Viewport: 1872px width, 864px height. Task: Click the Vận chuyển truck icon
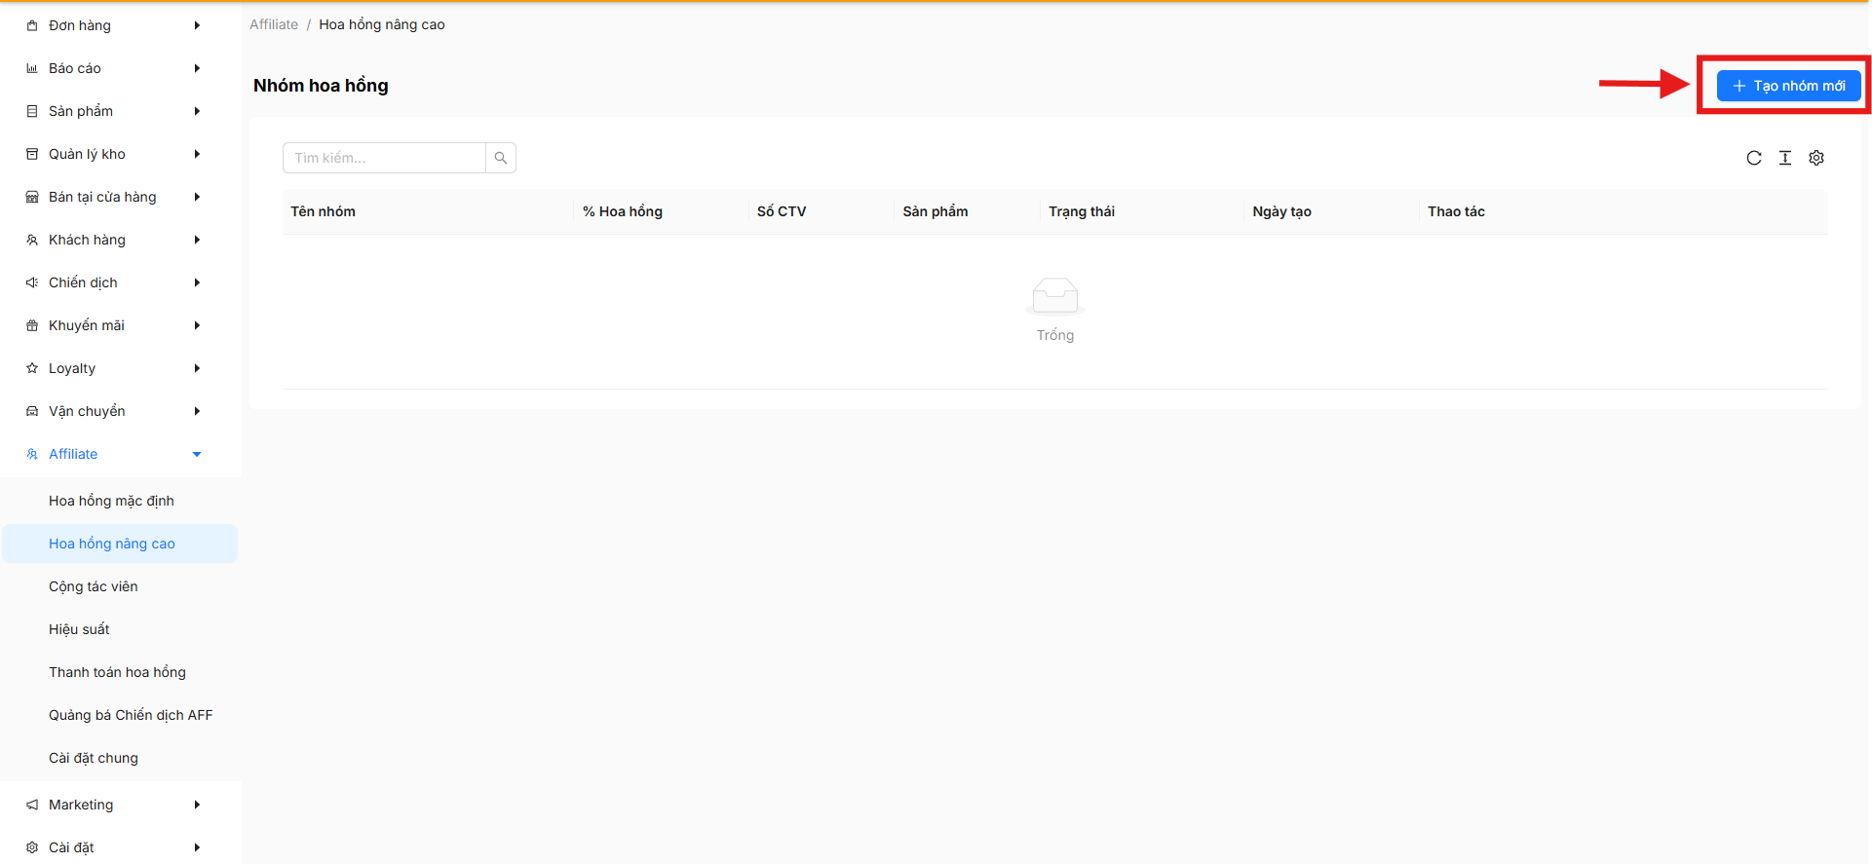tap(32, 411)
